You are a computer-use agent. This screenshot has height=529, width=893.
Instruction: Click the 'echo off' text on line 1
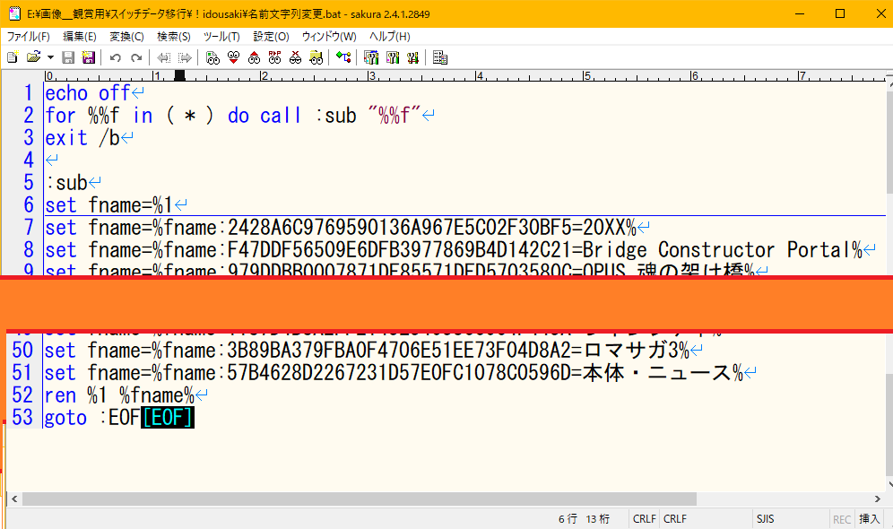(88, 93)
